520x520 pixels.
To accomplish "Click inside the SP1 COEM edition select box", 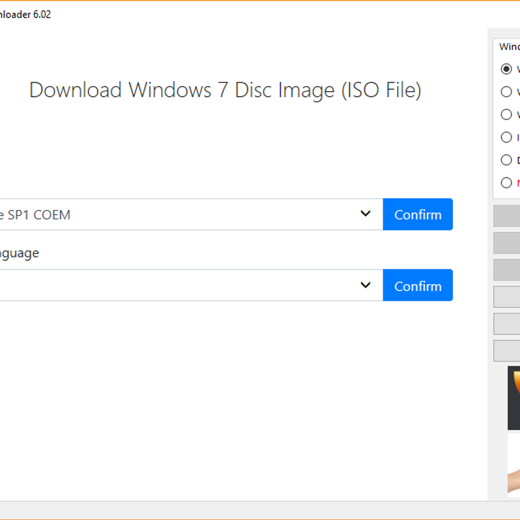I will [x=173, y=214].
